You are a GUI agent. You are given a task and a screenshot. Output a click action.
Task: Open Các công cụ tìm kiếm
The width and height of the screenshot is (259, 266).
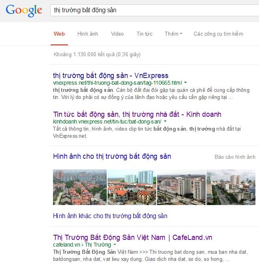[218, 34]
